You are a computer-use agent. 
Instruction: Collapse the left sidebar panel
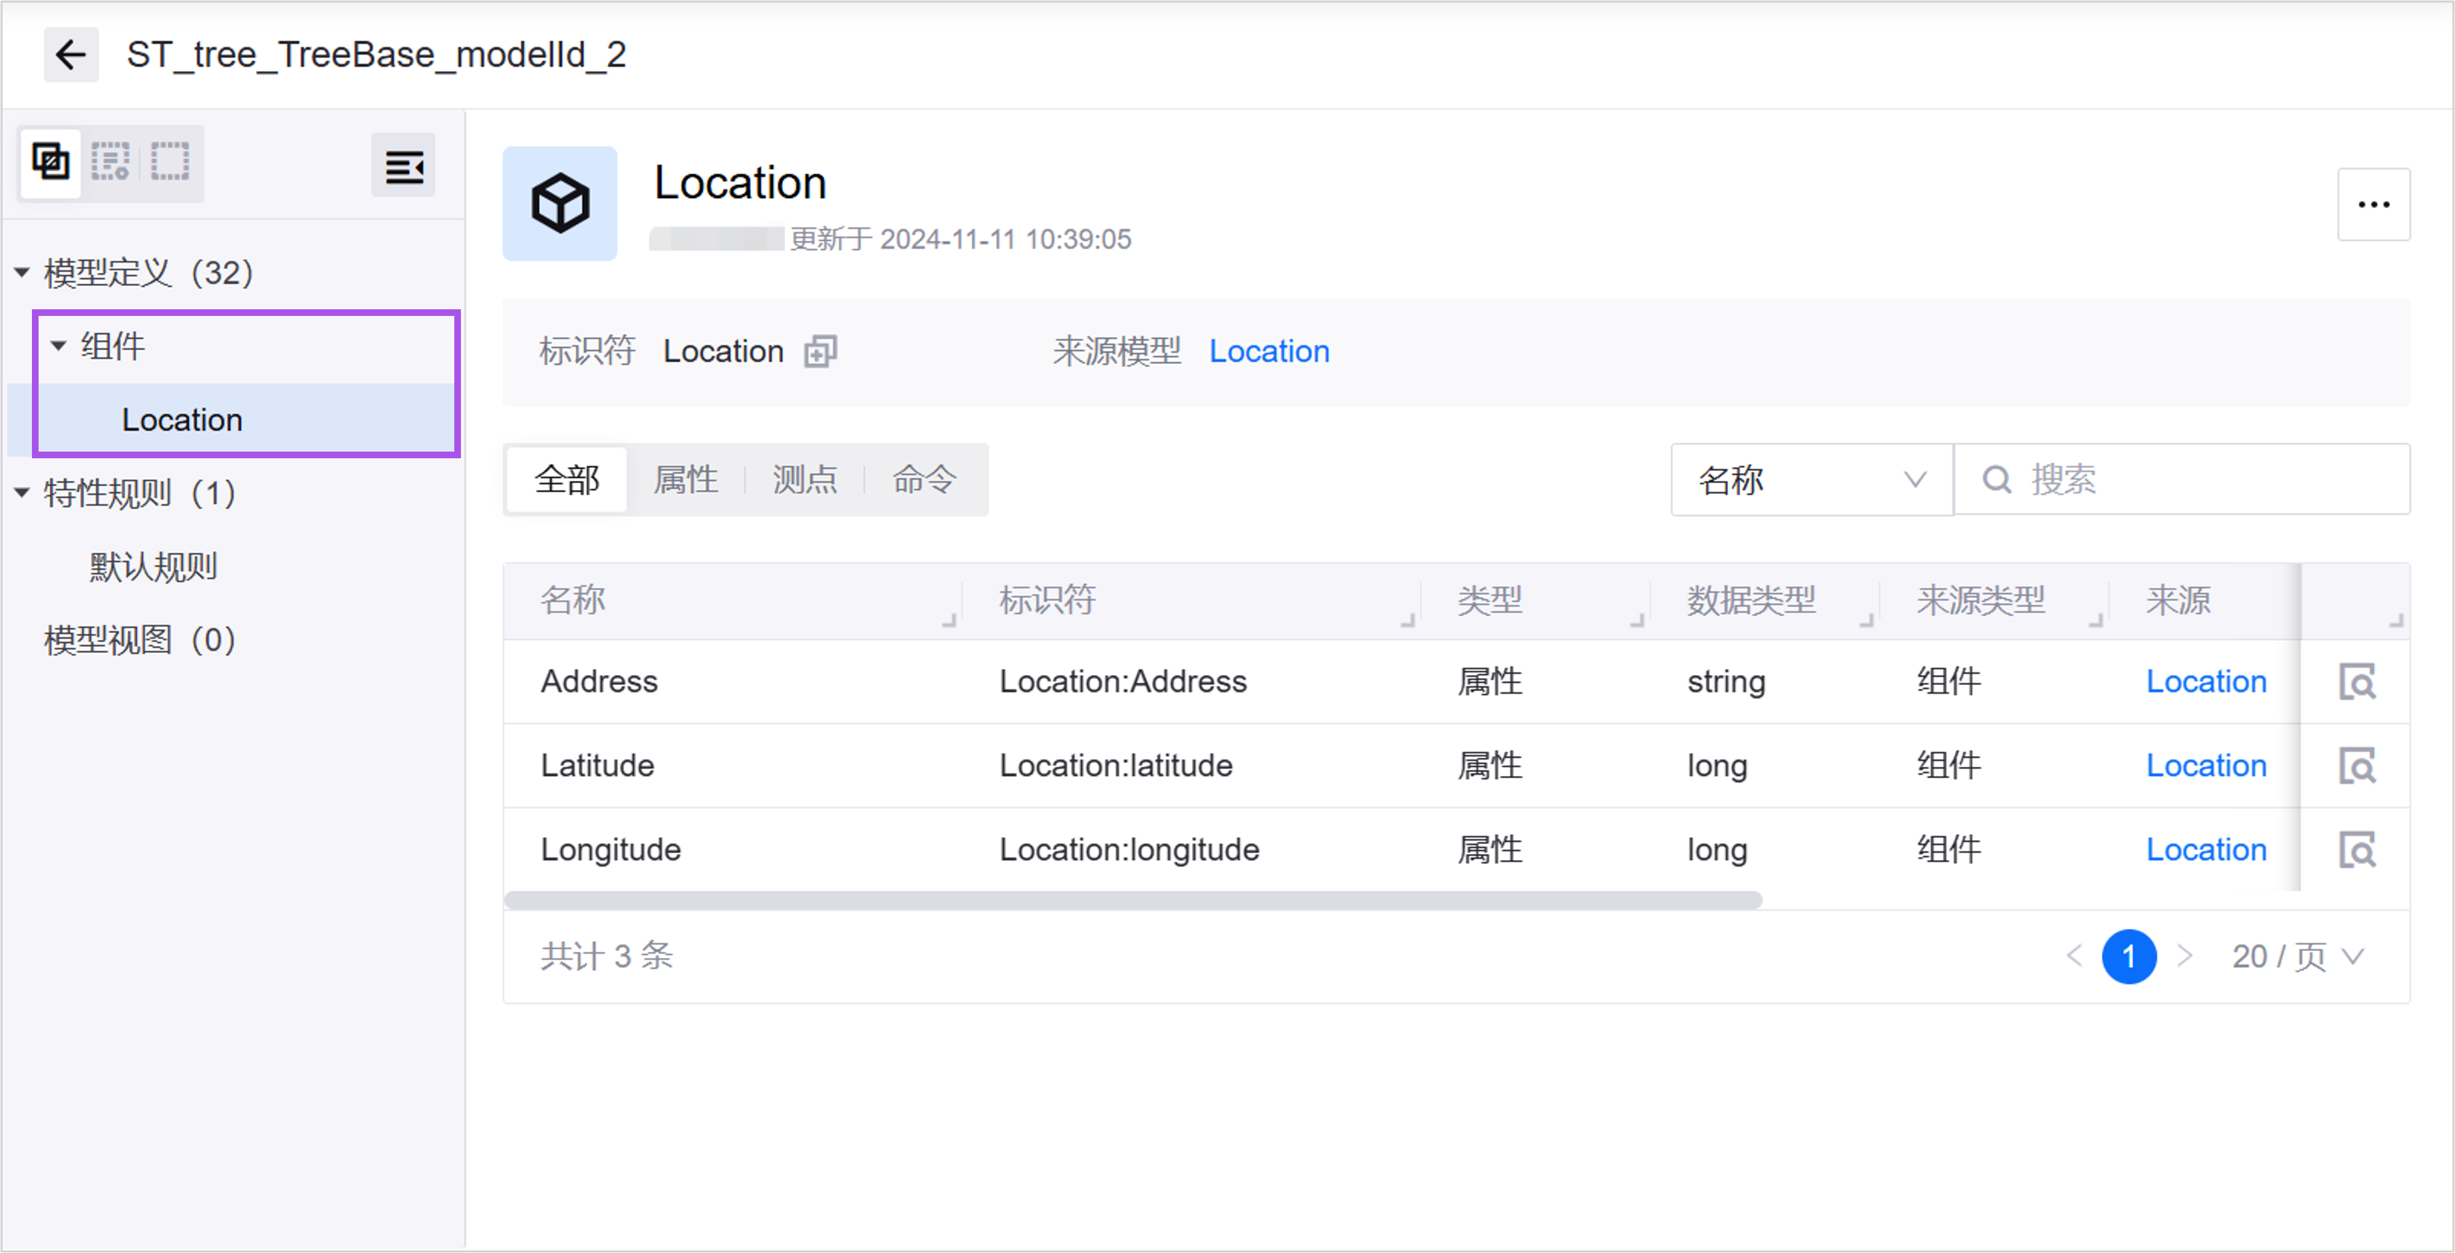tap(403, 167)
